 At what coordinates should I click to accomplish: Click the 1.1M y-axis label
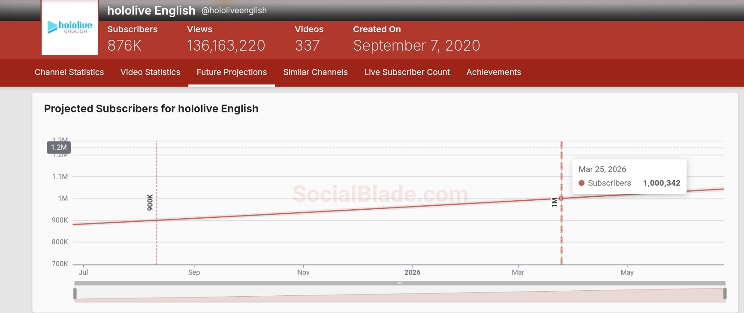click(x=60, y=177)
